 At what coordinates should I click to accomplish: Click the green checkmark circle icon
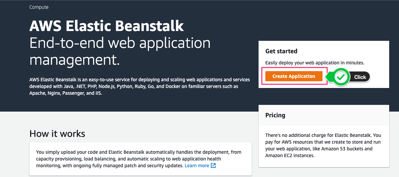tap(341, 77)
